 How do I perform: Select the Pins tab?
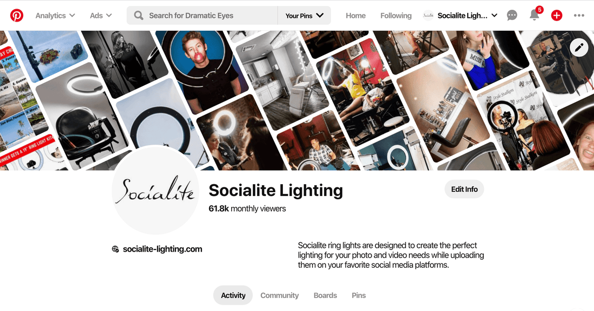359,295
